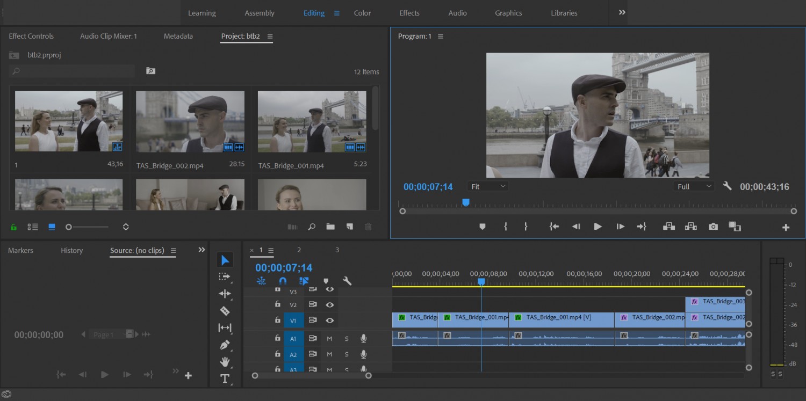Expand hidden panels next to Source tab
This screenshot has width=806, height=401.
tap(201, 250)
